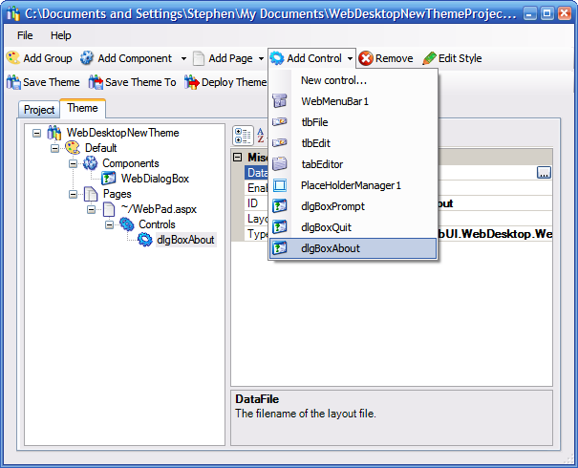Collapse the WebDesktopNewTheme root node

pos(37,133)
